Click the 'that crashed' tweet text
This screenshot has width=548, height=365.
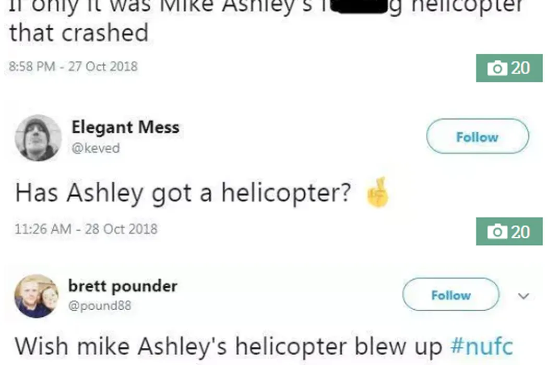coord(79,32)
